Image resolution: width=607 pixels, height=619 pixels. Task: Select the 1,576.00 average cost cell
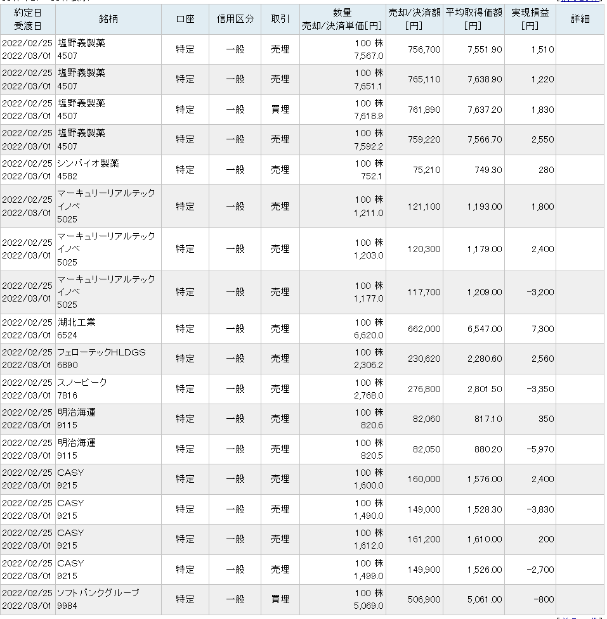(474, 479)
